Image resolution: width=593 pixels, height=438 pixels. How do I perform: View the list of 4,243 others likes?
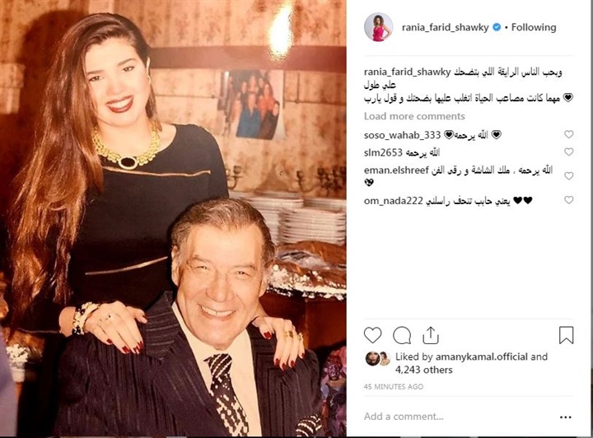coord(424,370)
